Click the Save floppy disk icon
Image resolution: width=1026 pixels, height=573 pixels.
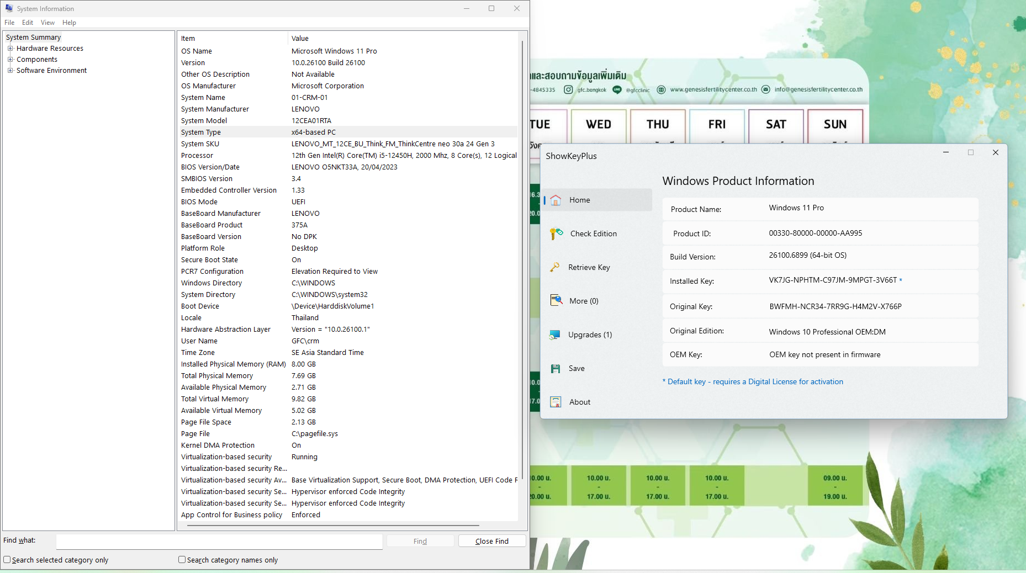556,369
